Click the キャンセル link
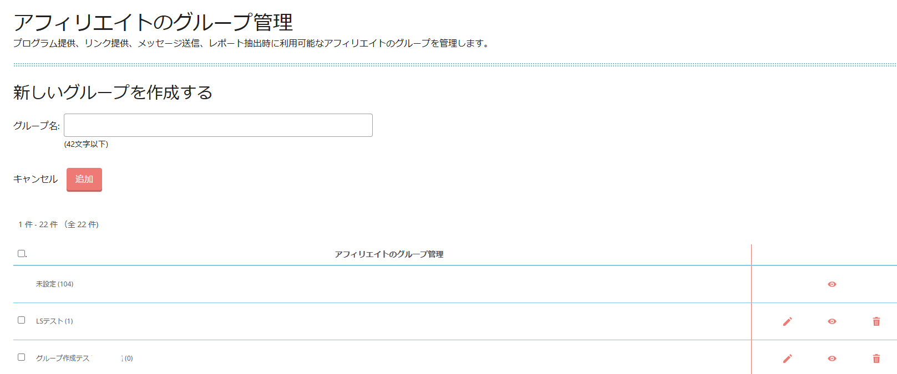The height and width of the screenshot is (374, 897). tap(36, 179)
